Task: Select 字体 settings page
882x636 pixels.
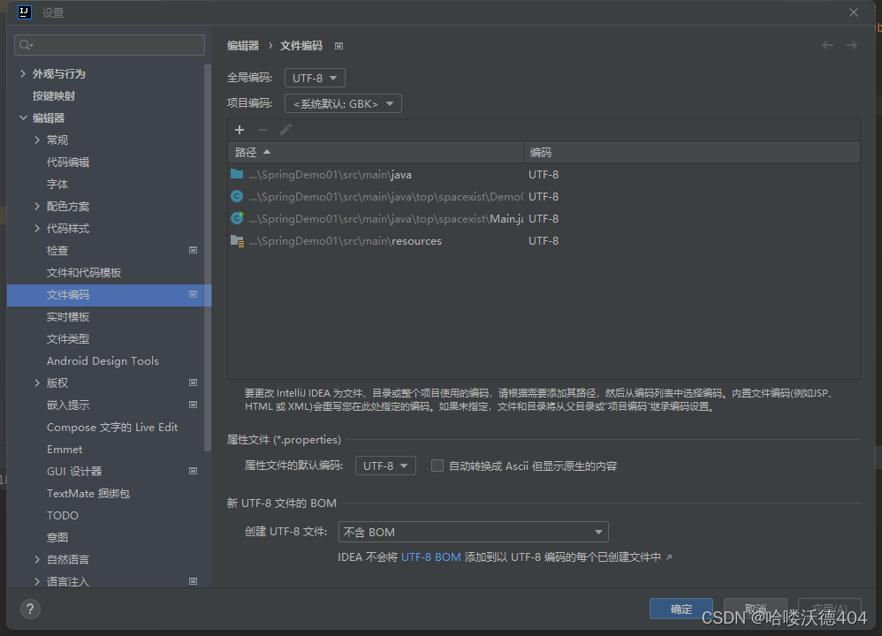Action: click(57, 184)
